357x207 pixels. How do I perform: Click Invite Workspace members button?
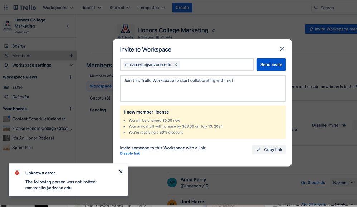[331, 29]
